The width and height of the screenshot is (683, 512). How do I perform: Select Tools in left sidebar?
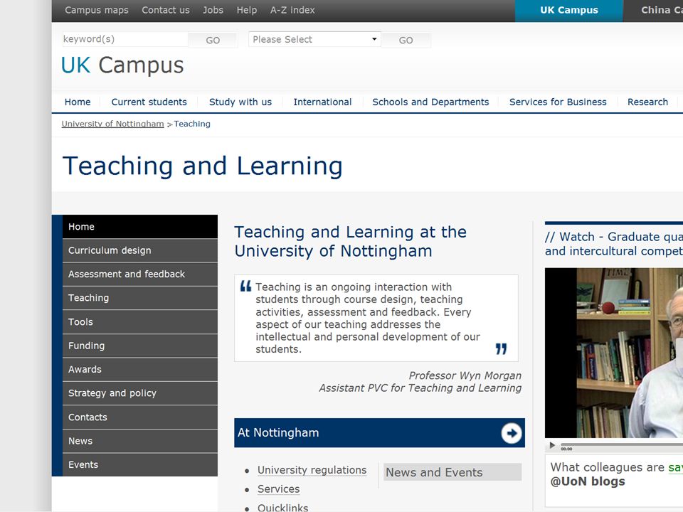140,321
